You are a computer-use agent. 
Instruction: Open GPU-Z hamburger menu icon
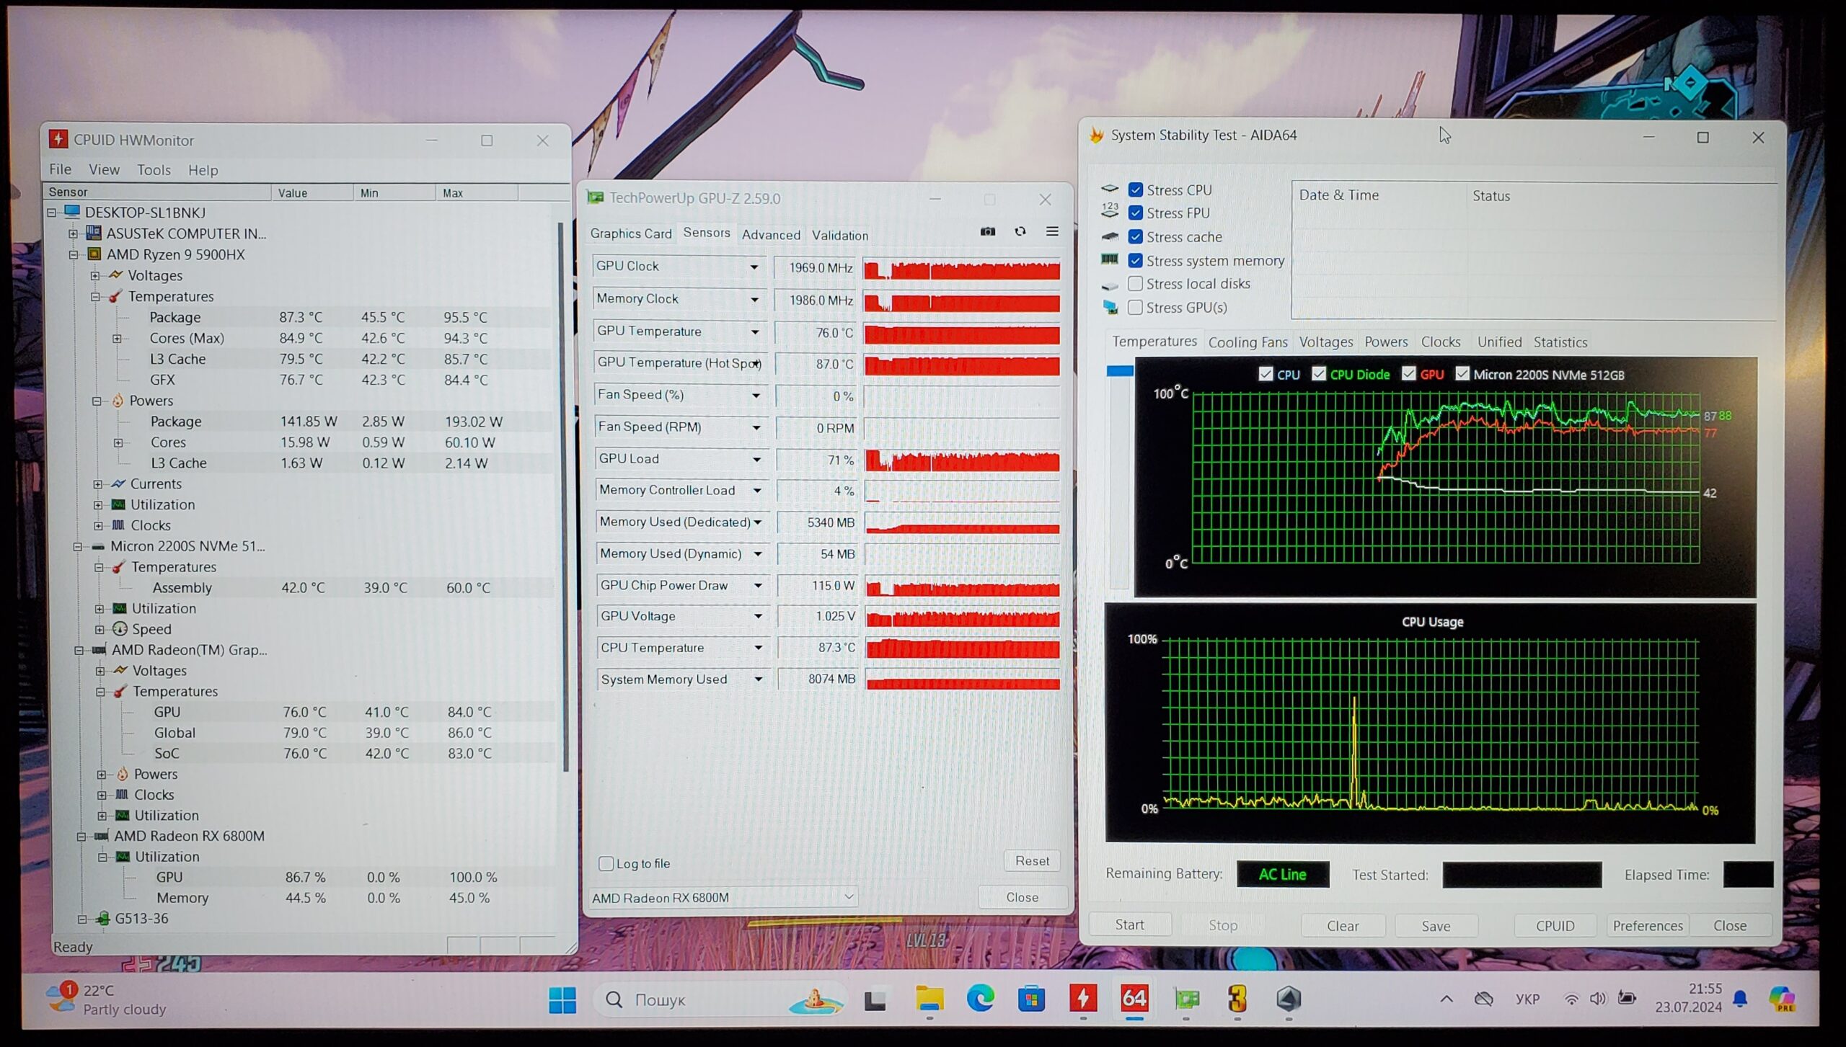click(1052, 231)
